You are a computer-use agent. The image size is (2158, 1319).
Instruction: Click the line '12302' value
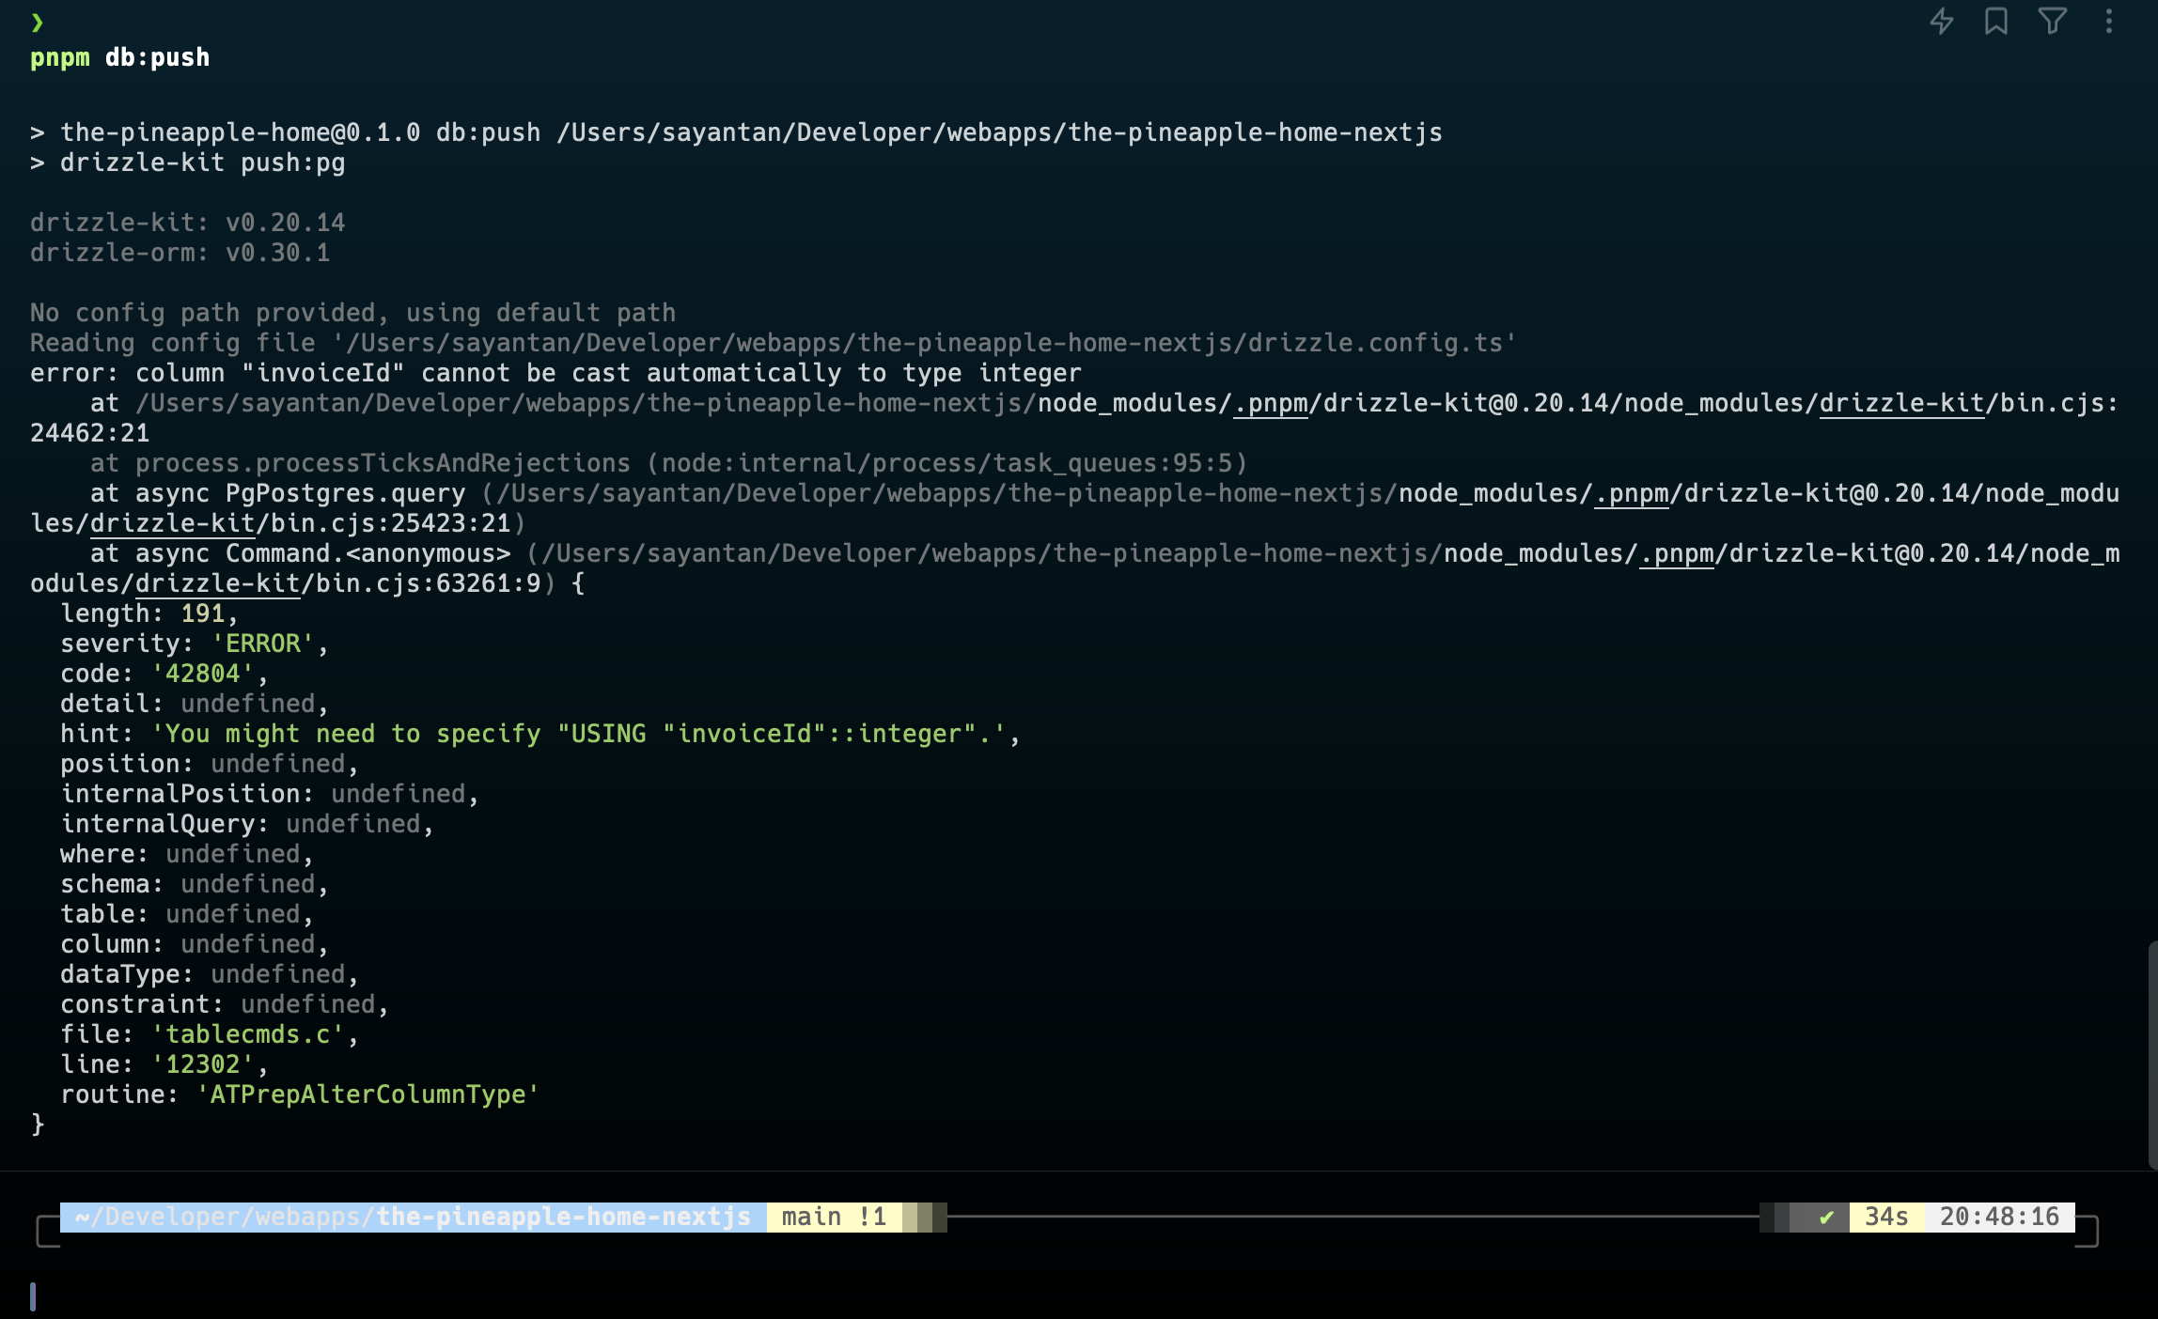coord(203,1064)
